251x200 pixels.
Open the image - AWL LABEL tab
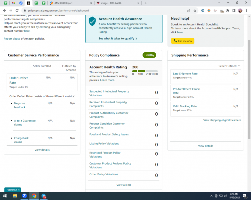click(111, 3)
